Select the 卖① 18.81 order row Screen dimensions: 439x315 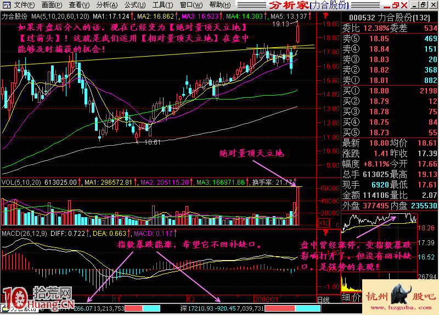pos(390,80)
